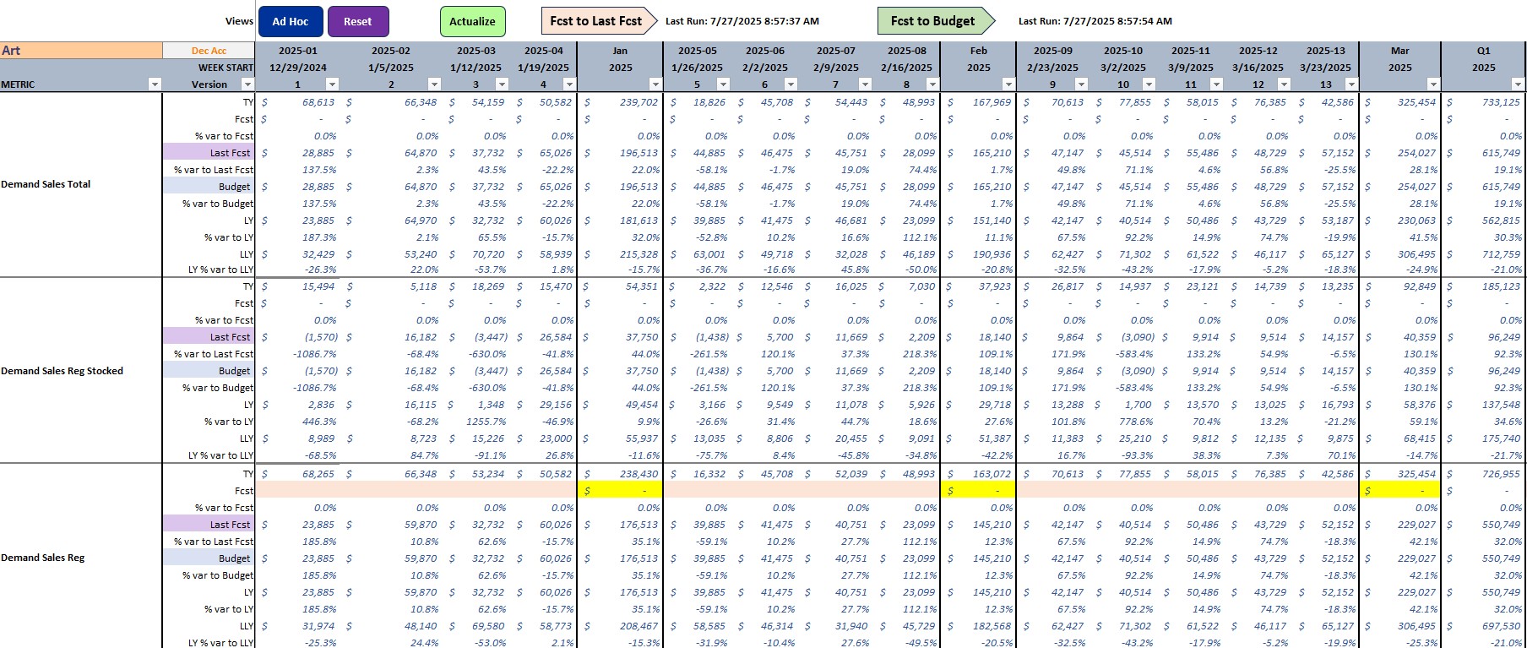Click the purple Last Fcst label in Demand Sales Reg
Viewport: 1527px width, 648px height.
click(209, 525)
